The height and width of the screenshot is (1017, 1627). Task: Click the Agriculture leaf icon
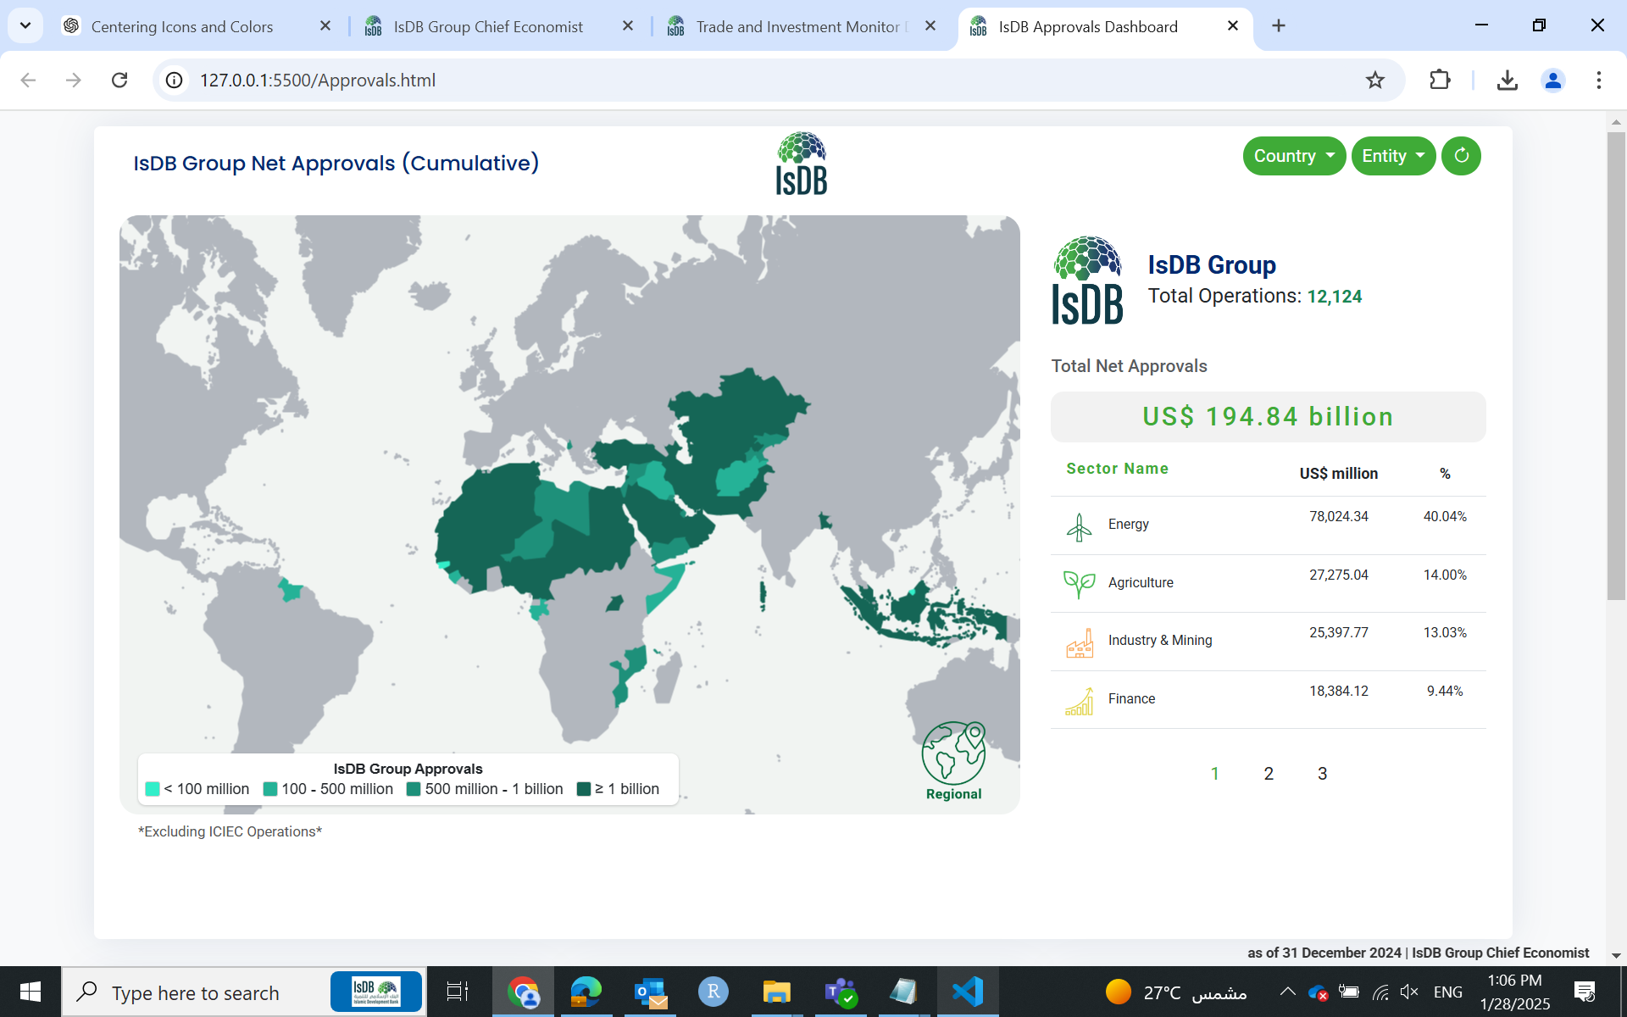(x=1078, y=583)
